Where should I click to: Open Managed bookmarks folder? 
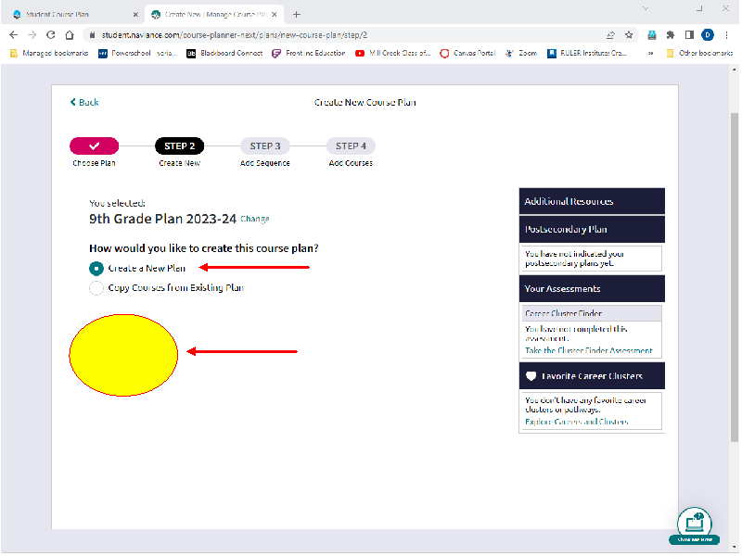pos(49,54)
